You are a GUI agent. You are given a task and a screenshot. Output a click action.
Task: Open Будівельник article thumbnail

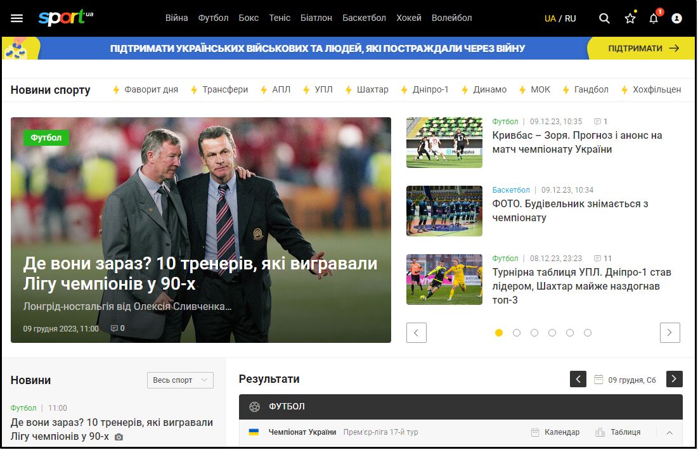444,210
